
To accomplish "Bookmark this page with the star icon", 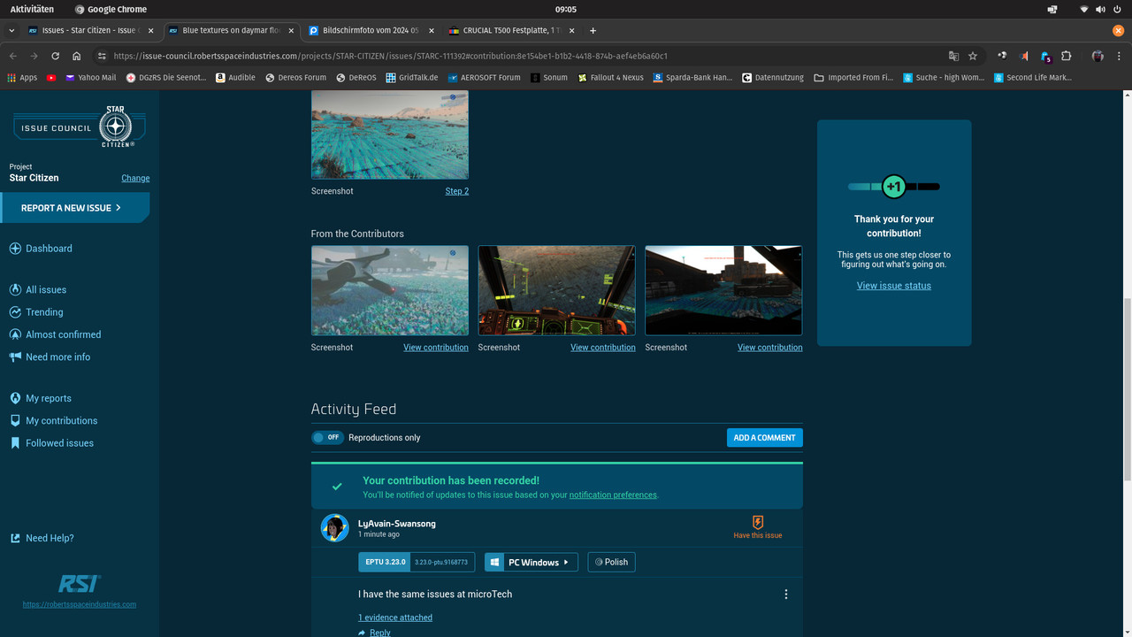I will [x=973, y=56].
